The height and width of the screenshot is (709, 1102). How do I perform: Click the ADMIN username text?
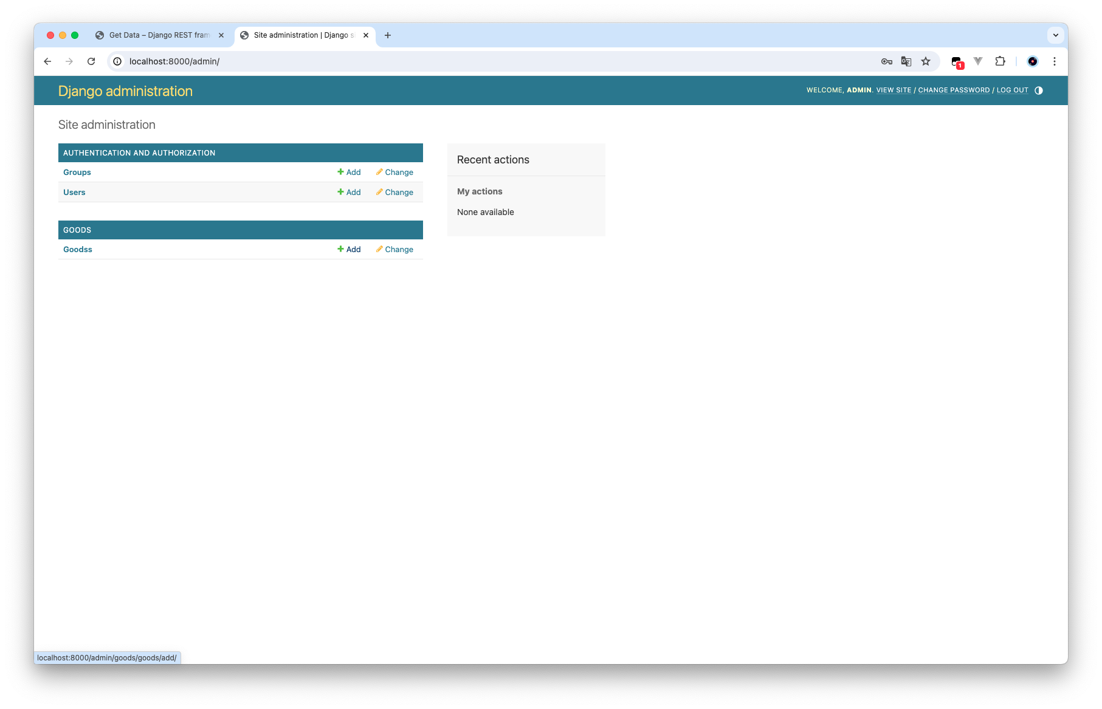pos(859,90)
